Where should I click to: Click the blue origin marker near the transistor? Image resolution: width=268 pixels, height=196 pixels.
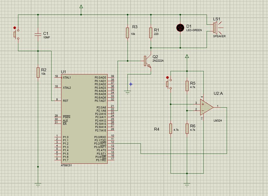pos(131,84)
